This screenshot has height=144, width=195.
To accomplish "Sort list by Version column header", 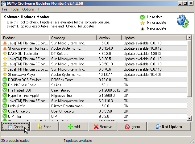I will pos(109,38).
